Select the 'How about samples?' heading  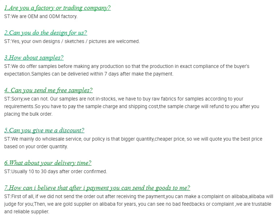coord(34,58)
